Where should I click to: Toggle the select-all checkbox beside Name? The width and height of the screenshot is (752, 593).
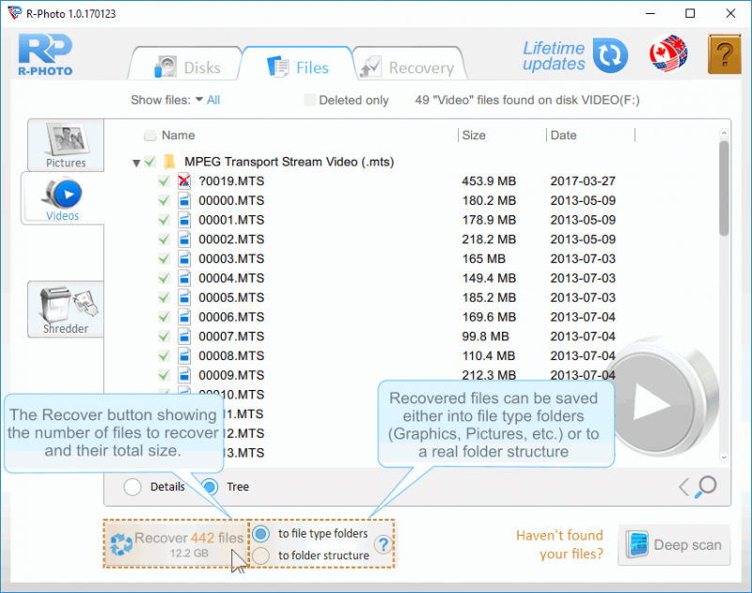tap(150, 135)
